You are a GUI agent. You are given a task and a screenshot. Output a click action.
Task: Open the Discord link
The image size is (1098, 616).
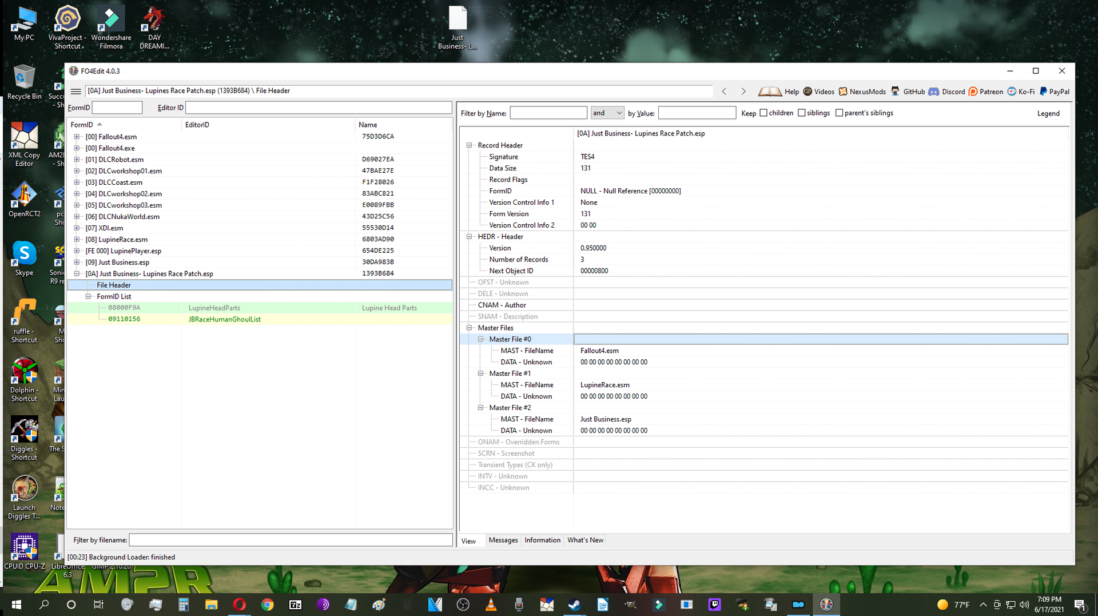tap(946, 92)
